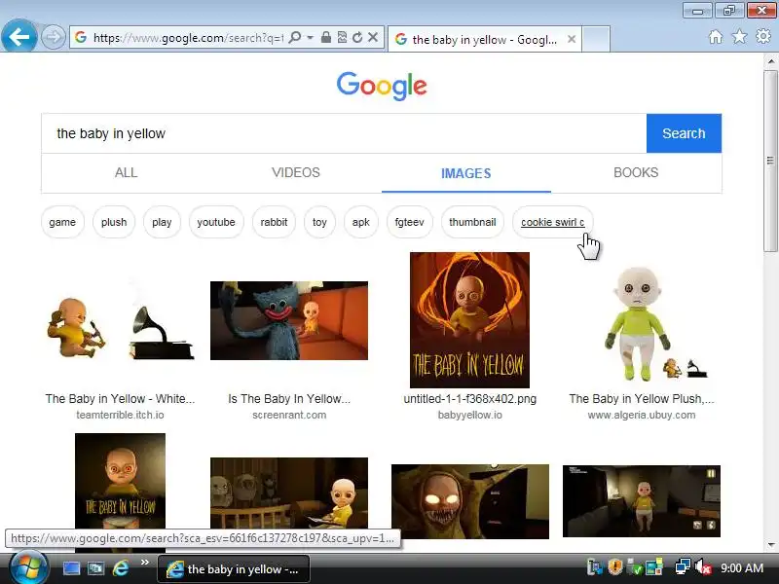This screenshot has width=779, height=584.
Task: Go back with the browser back arrow
Action: (19, 36)
